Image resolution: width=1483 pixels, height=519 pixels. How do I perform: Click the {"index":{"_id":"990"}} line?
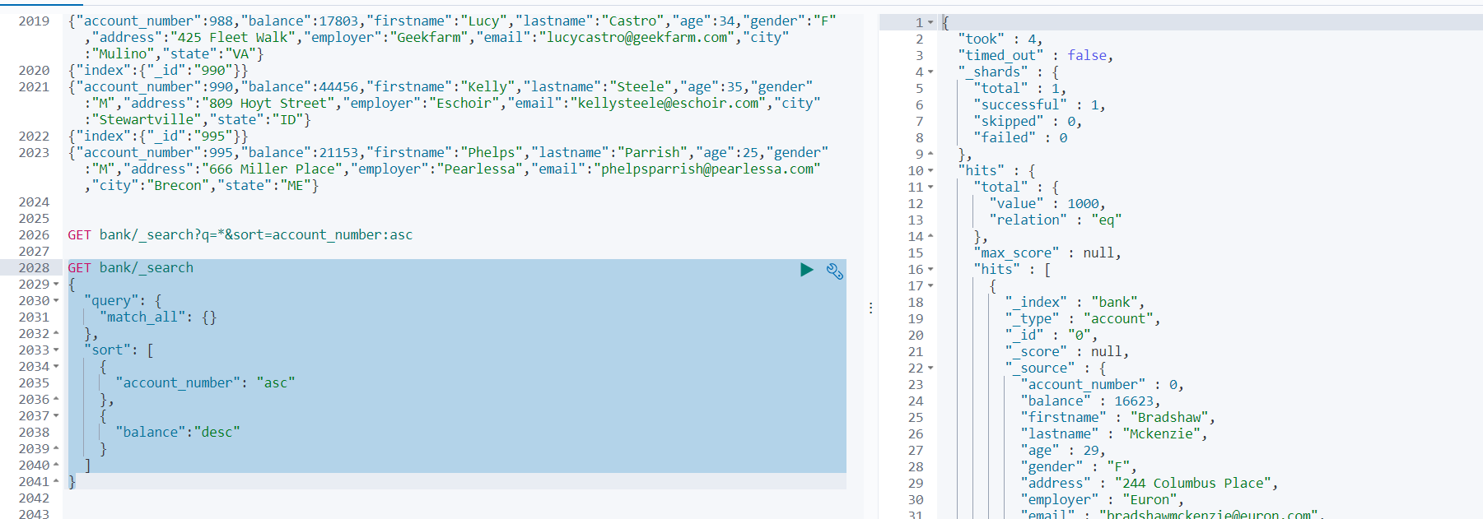(158, 71)
